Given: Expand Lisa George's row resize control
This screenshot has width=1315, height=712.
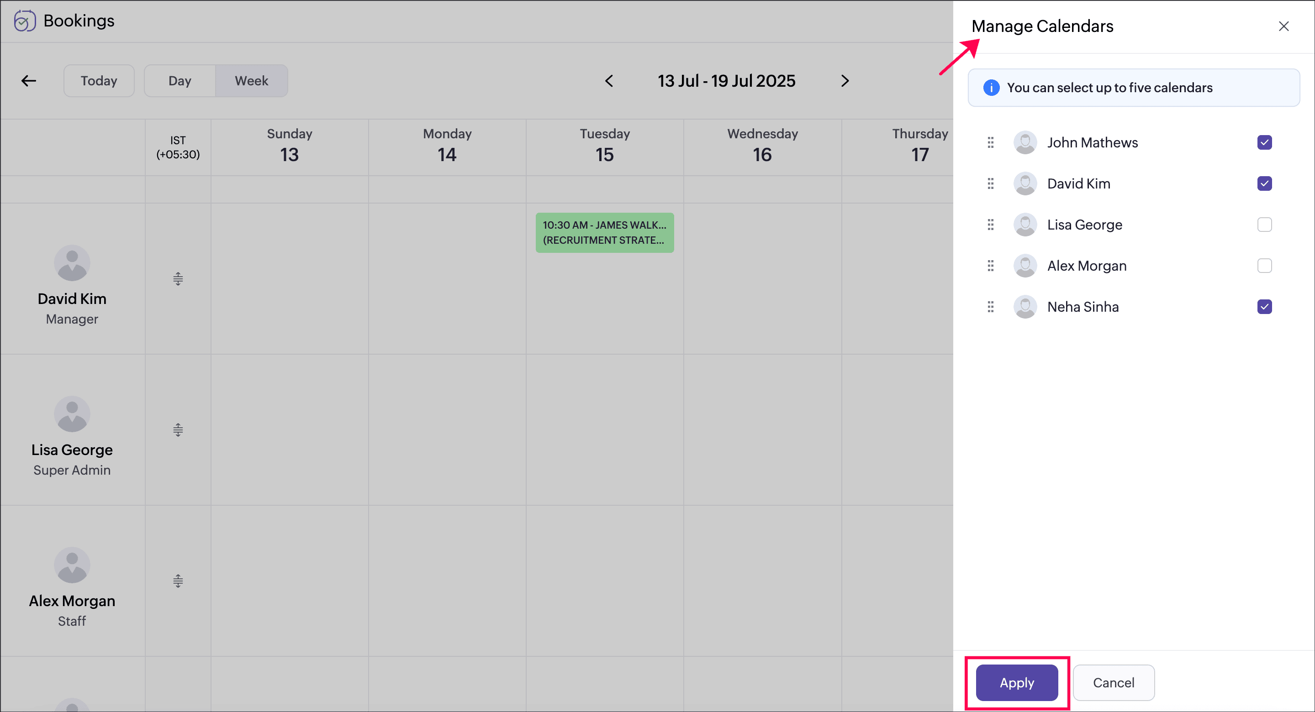Looking at the screenshot, I should coord(178,429).
